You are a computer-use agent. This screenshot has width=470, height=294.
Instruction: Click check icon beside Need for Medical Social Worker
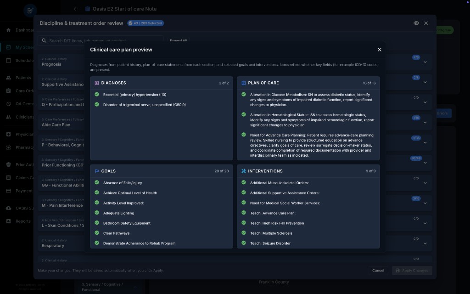[x=244, y=203]
